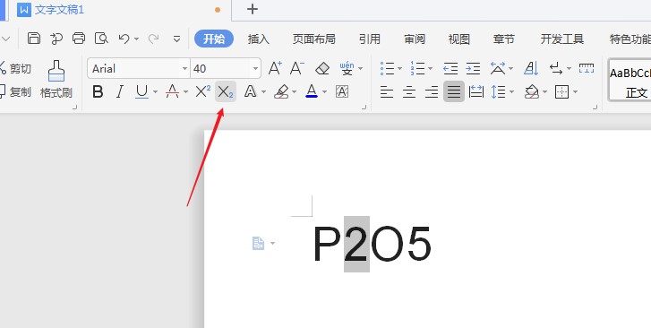Screen dimensions: 651x328
Task: Select justify alignment
Action: (x=454, y=92)
